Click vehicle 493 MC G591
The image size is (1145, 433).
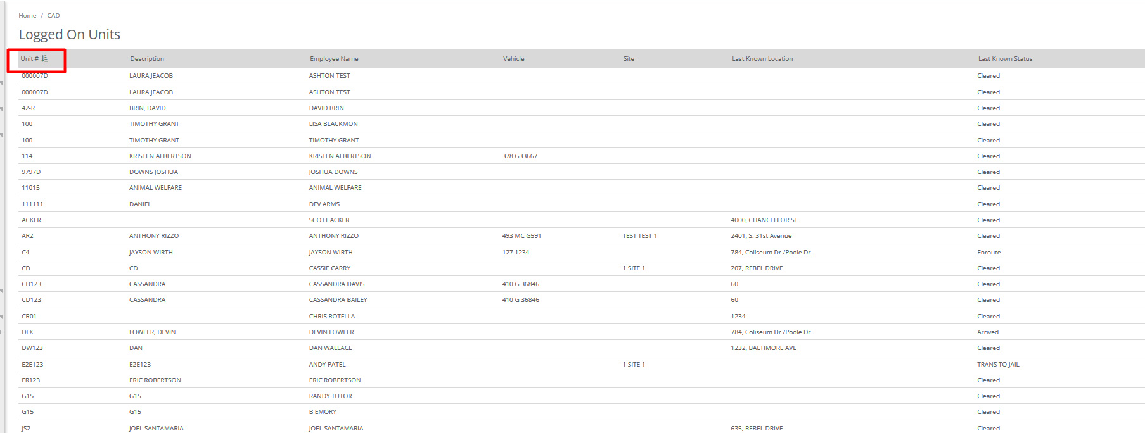pos(521,235)
